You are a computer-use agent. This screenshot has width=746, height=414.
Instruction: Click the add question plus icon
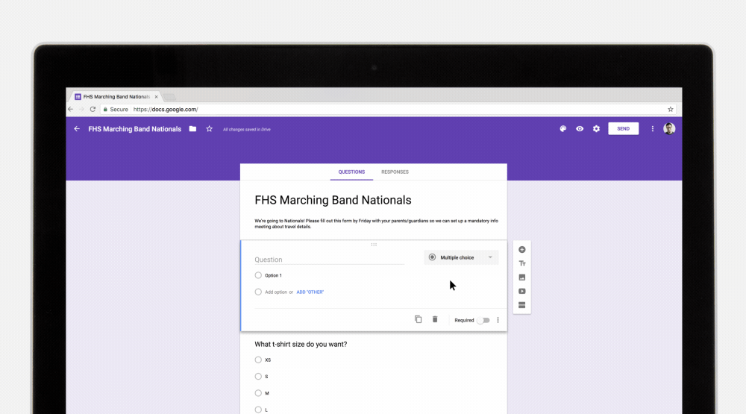[x=522, y=249]
